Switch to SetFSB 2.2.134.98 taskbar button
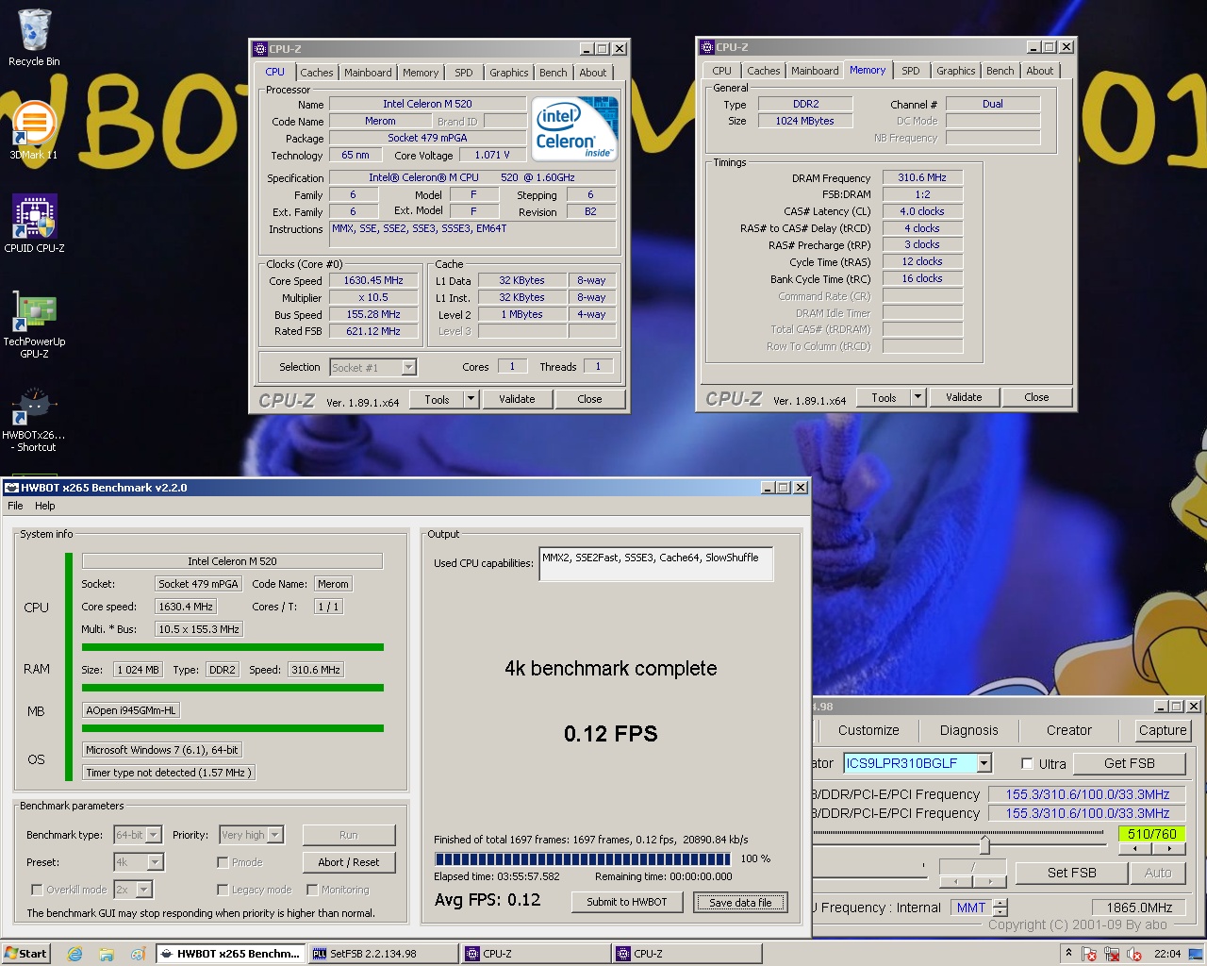Image resolution: width=1207 pixels, height=966 pixels. pos(383,954)
